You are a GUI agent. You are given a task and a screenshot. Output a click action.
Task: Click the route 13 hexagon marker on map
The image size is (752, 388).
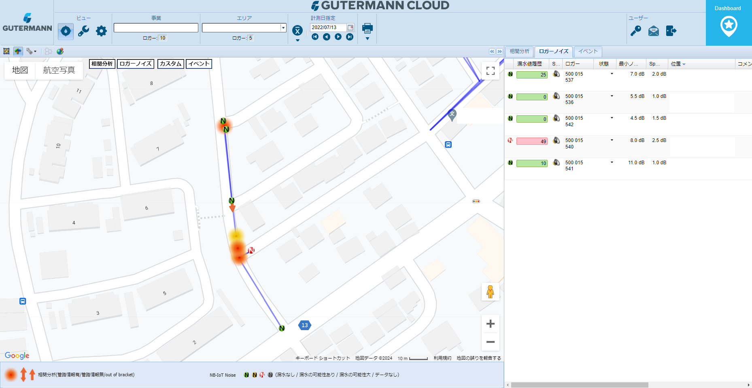(305, 325)
